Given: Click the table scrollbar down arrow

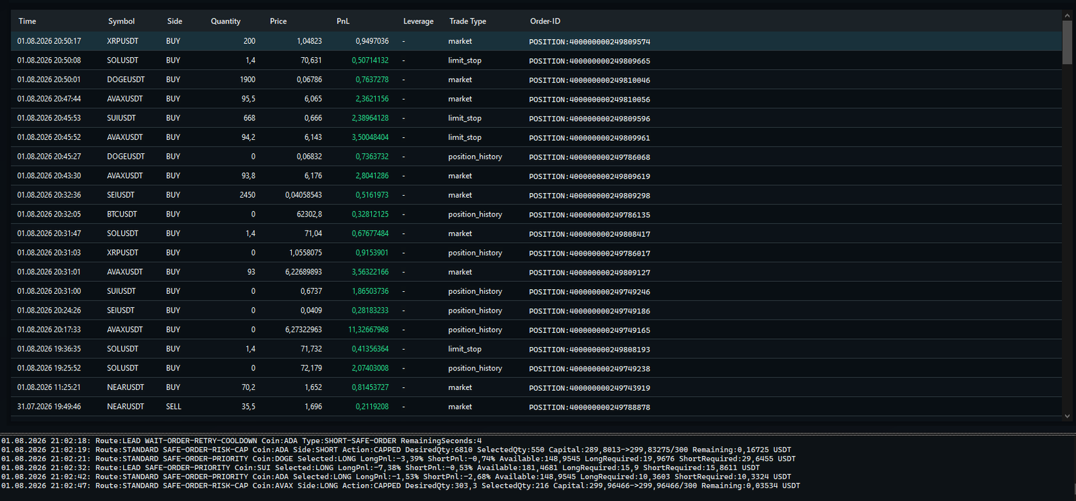Looking at the screenshot, I should (x=1067, y=416).
